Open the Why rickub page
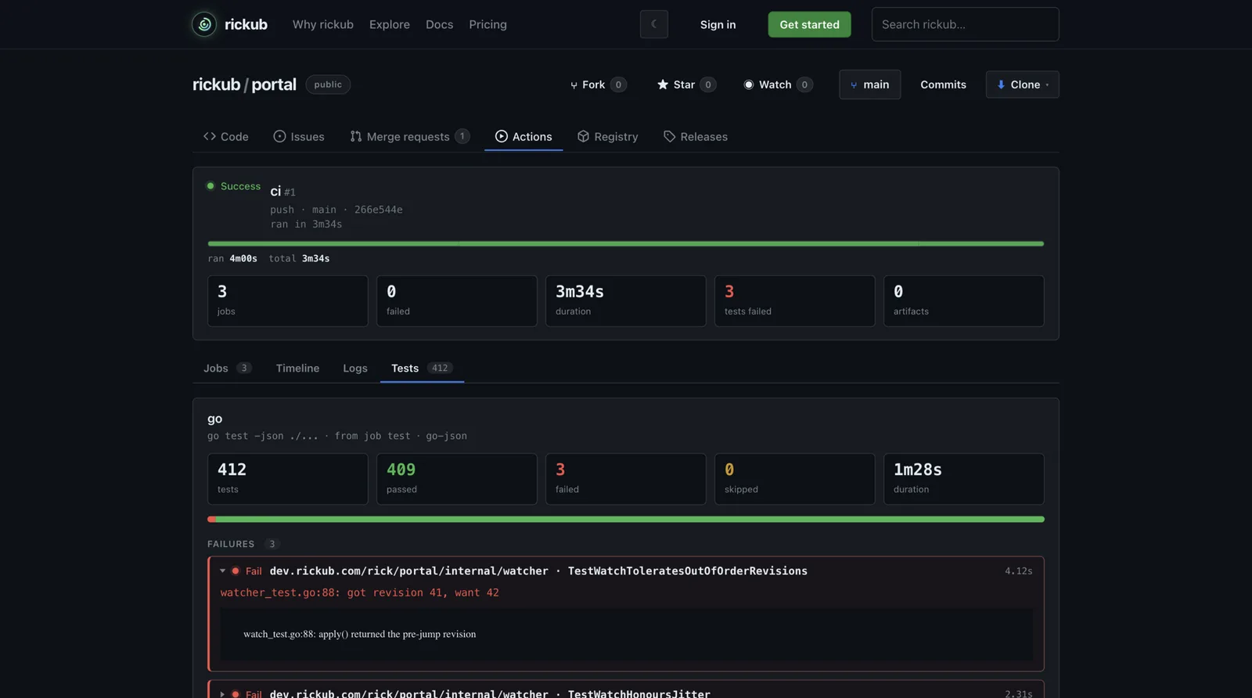The height and width of the screenshot is (698, 1252). click(323, 24)
